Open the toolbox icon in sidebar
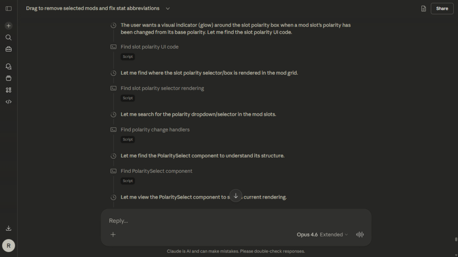 click(x=9, y=49)
